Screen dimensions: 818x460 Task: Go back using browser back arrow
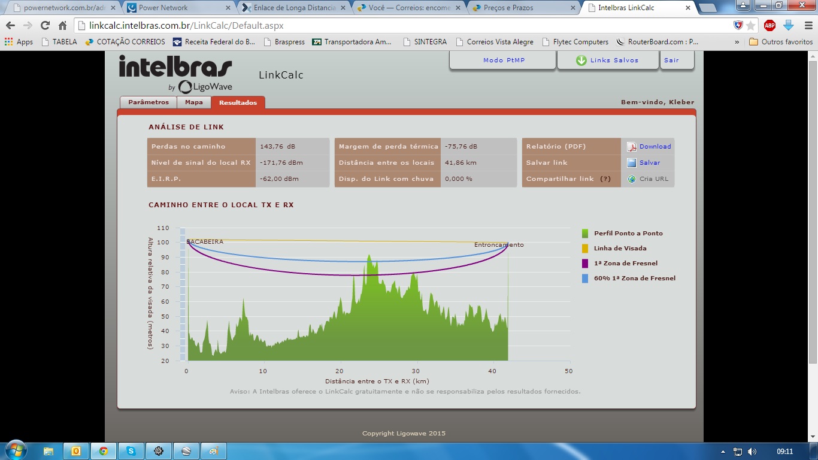click(x=10, y=26)
